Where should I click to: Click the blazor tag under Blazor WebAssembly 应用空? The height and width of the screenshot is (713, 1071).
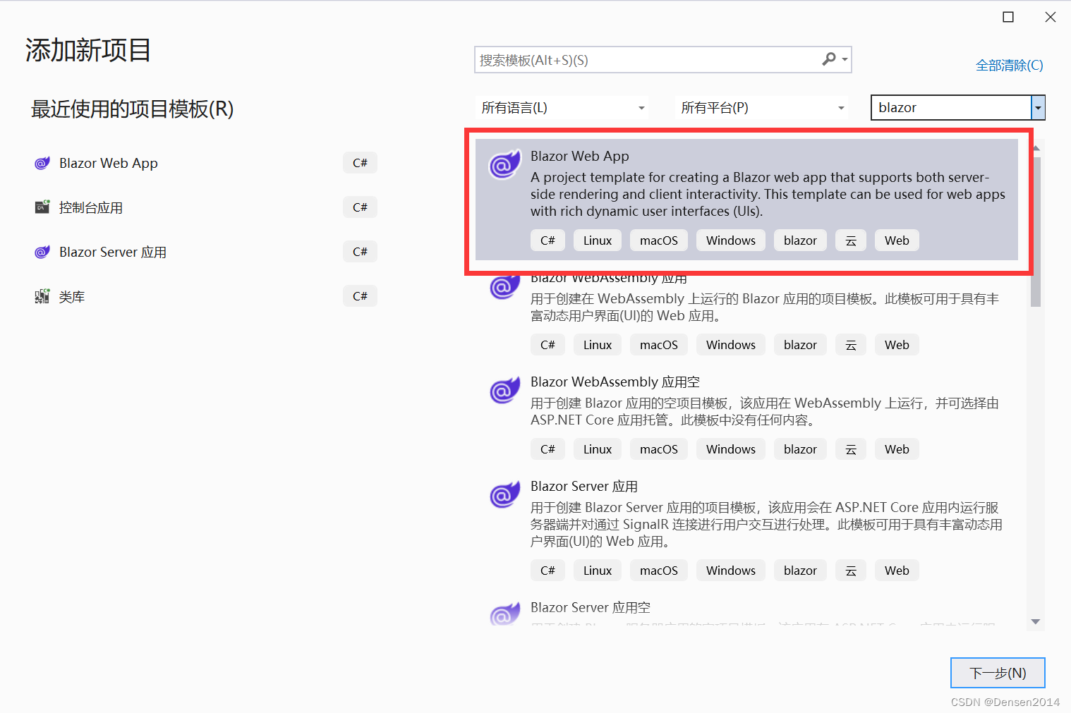(800, 449)
